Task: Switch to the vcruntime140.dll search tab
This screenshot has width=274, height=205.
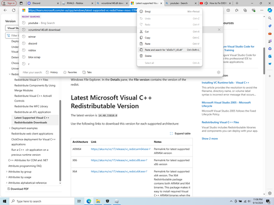Action: [112, 3]
